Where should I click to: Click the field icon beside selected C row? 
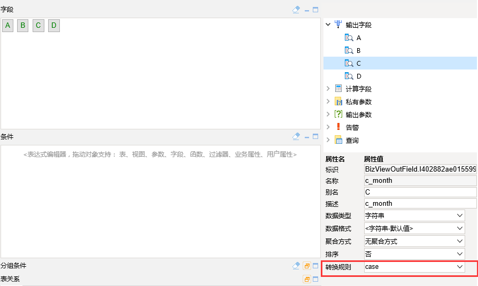pyautogui.click(x=349, y=63)
